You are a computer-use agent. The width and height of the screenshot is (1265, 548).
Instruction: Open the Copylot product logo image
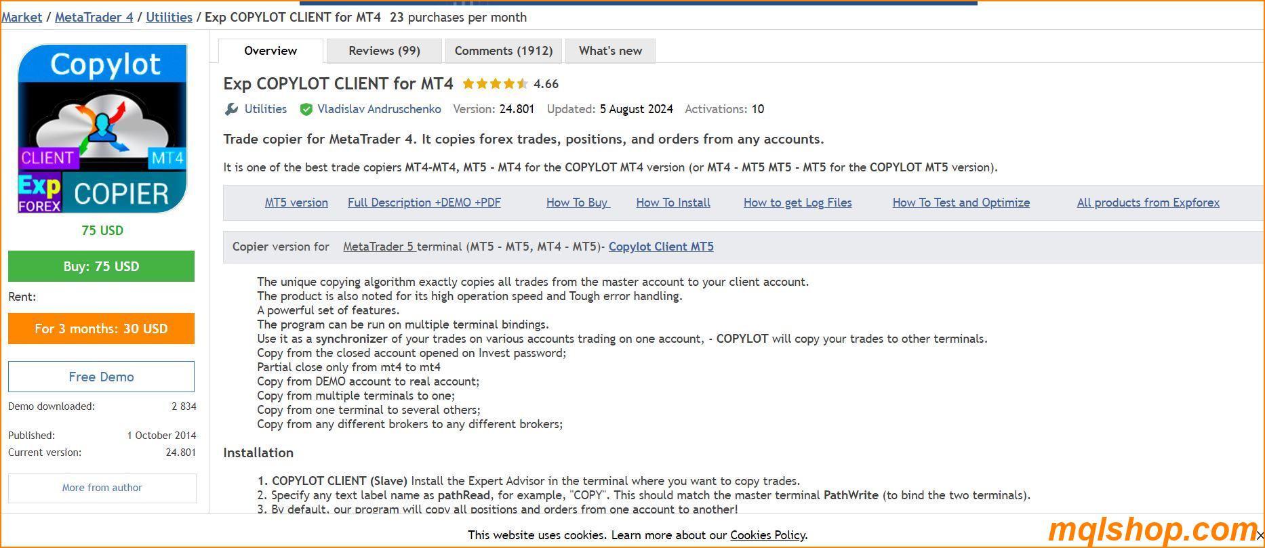[102, 129]
